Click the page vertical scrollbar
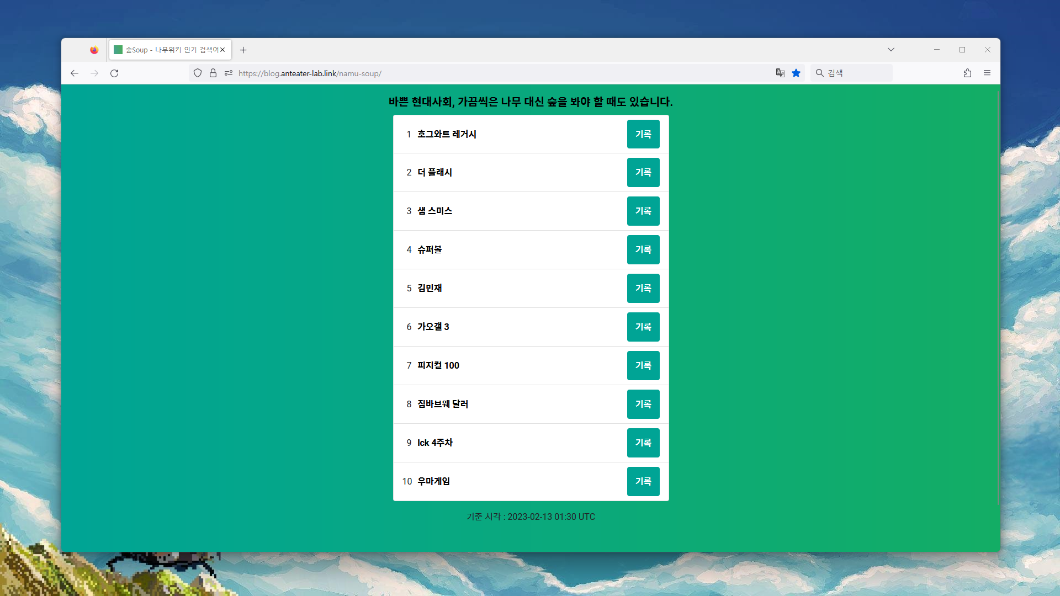This screenshot has width=1060, height=596. point(998,298)
